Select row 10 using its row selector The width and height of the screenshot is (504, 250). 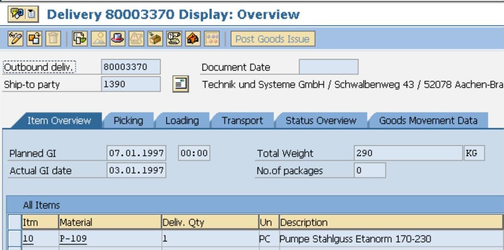pos(15,239)
